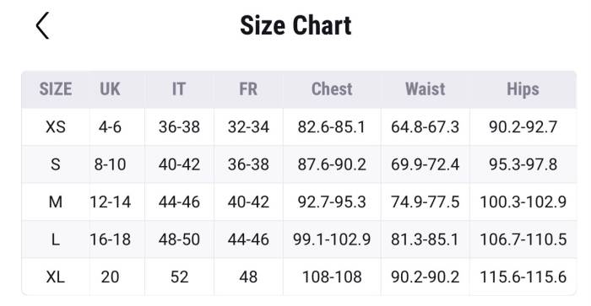The height and width of the screenshot is (306, 591).
Task: Click the S size row label
Action: click(x=56, y=164)
